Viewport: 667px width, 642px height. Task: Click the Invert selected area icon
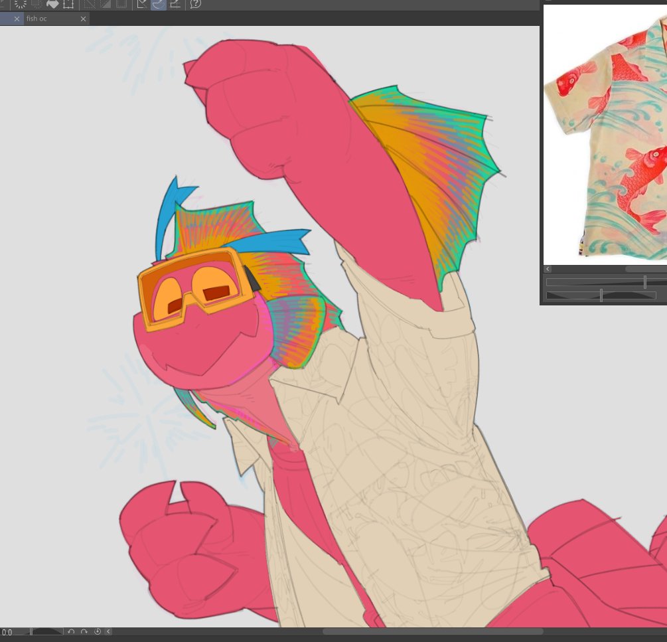click(105, 4)
